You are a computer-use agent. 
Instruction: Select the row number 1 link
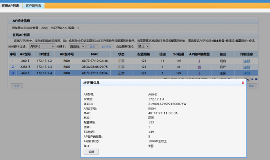pos(13,61)
